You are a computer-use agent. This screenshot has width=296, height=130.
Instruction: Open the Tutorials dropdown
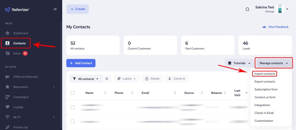click(x=239, y=63)
